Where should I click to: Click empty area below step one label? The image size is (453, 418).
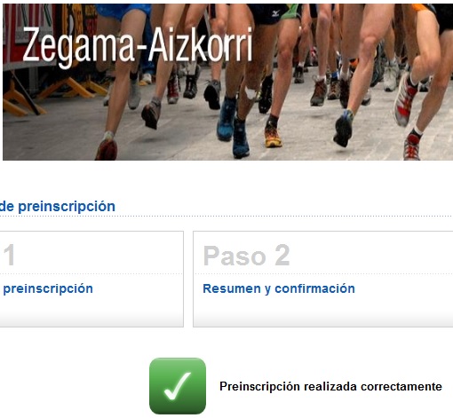click(89, 311)
